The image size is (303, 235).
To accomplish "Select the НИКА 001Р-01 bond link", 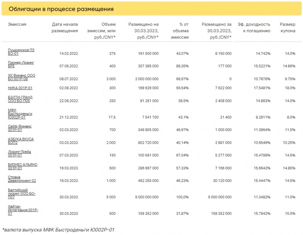I will [x=20, y=87].
